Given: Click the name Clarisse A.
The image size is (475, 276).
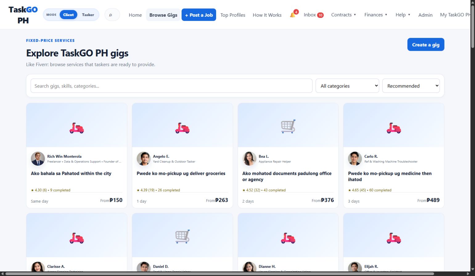Looking at the screenshot, I should pyautogui.click(x=56, y=266).
